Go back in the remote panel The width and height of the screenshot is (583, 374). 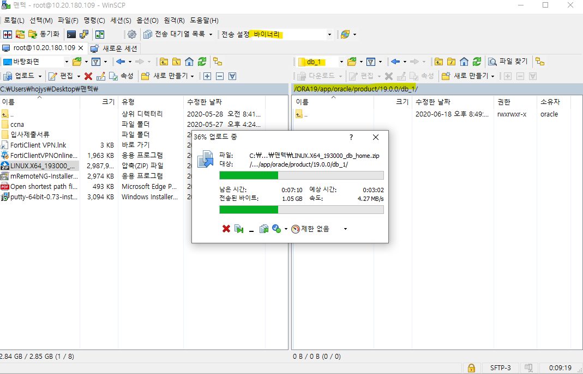395,62
